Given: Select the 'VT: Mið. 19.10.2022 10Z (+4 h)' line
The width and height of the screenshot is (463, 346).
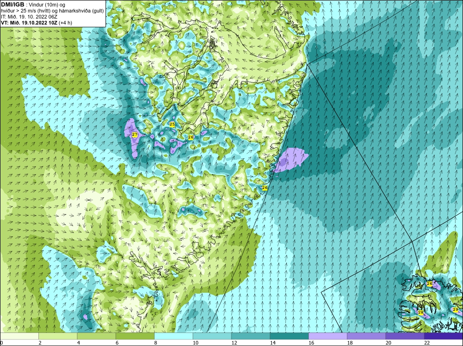Looking at the screenshot, I should [x=36, y=23].
